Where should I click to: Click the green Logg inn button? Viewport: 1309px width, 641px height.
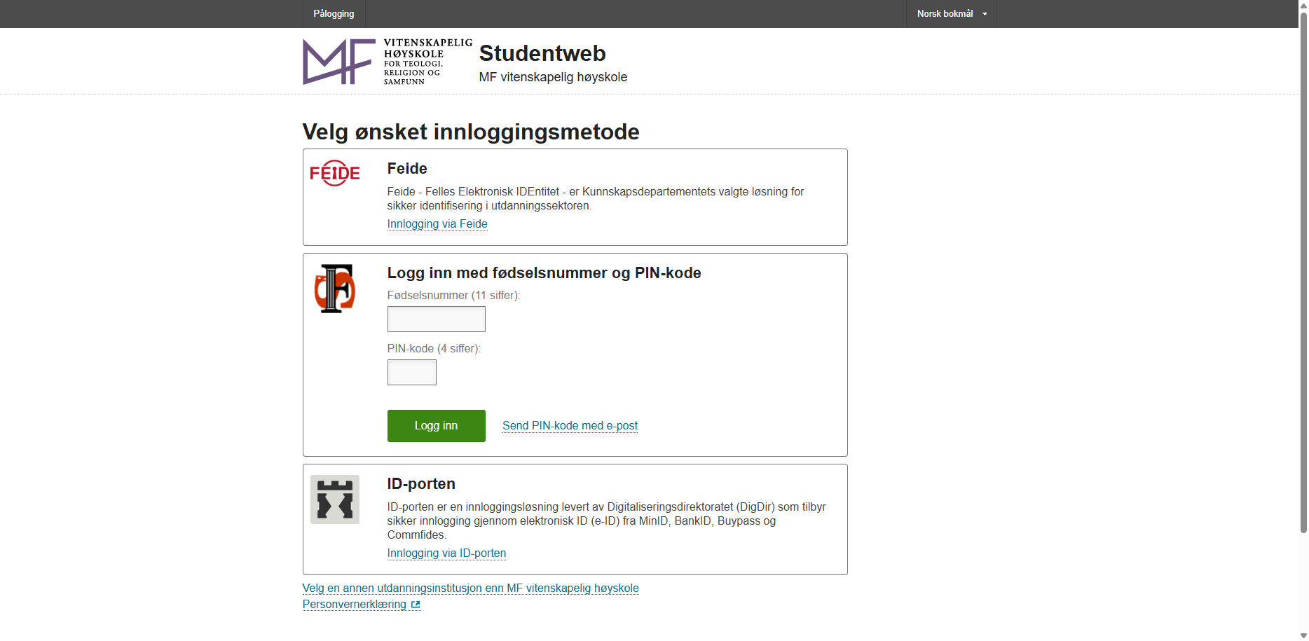437,426
